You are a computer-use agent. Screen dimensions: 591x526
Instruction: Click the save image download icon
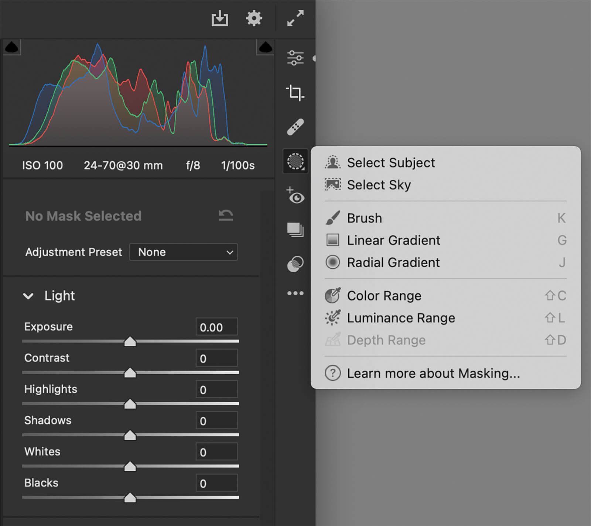[219, 18]
